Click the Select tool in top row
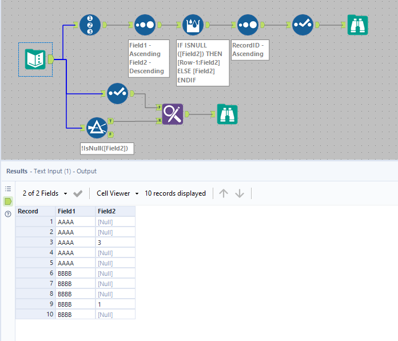Viewport: 398px width, 341px height. click(303, 25)
